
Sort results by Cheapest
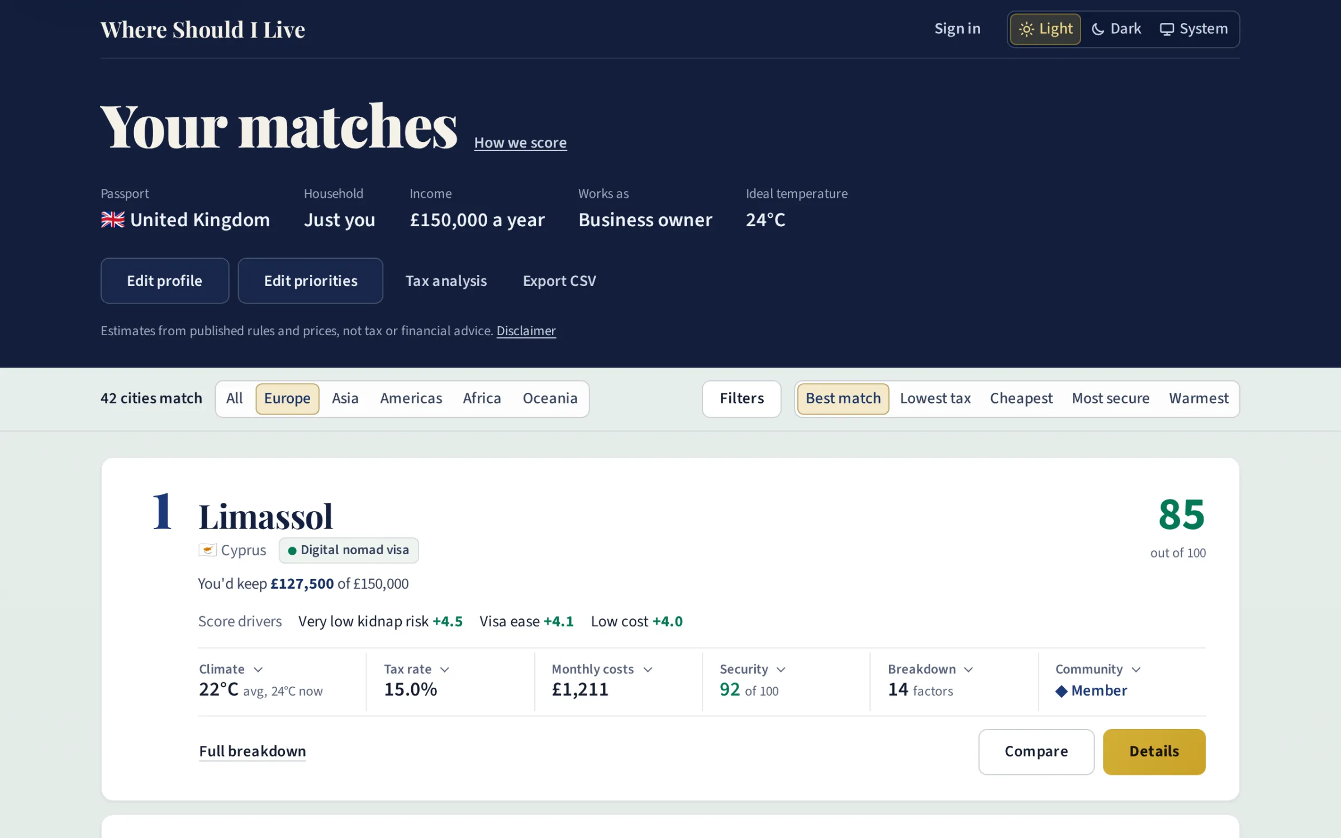[1021, 399]
